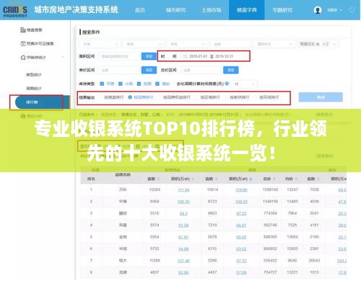Viewport: 361px width, 281px height.
Task: Click the 预售许可证搜索 sidebar icon
Action: (x=23, y=43)
